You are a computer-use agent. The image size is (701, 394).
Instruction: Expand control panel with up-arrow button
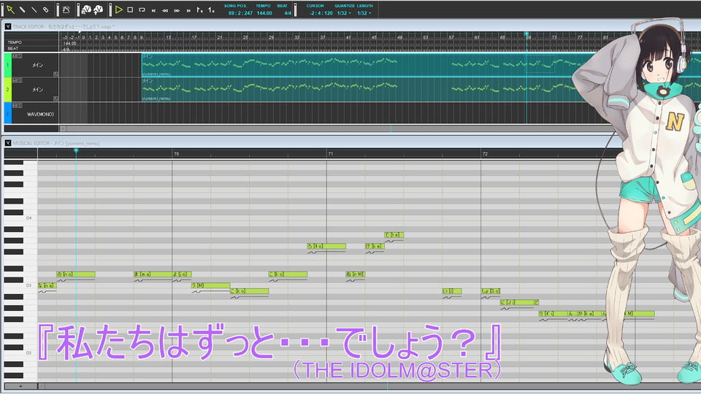pos(20,386)
